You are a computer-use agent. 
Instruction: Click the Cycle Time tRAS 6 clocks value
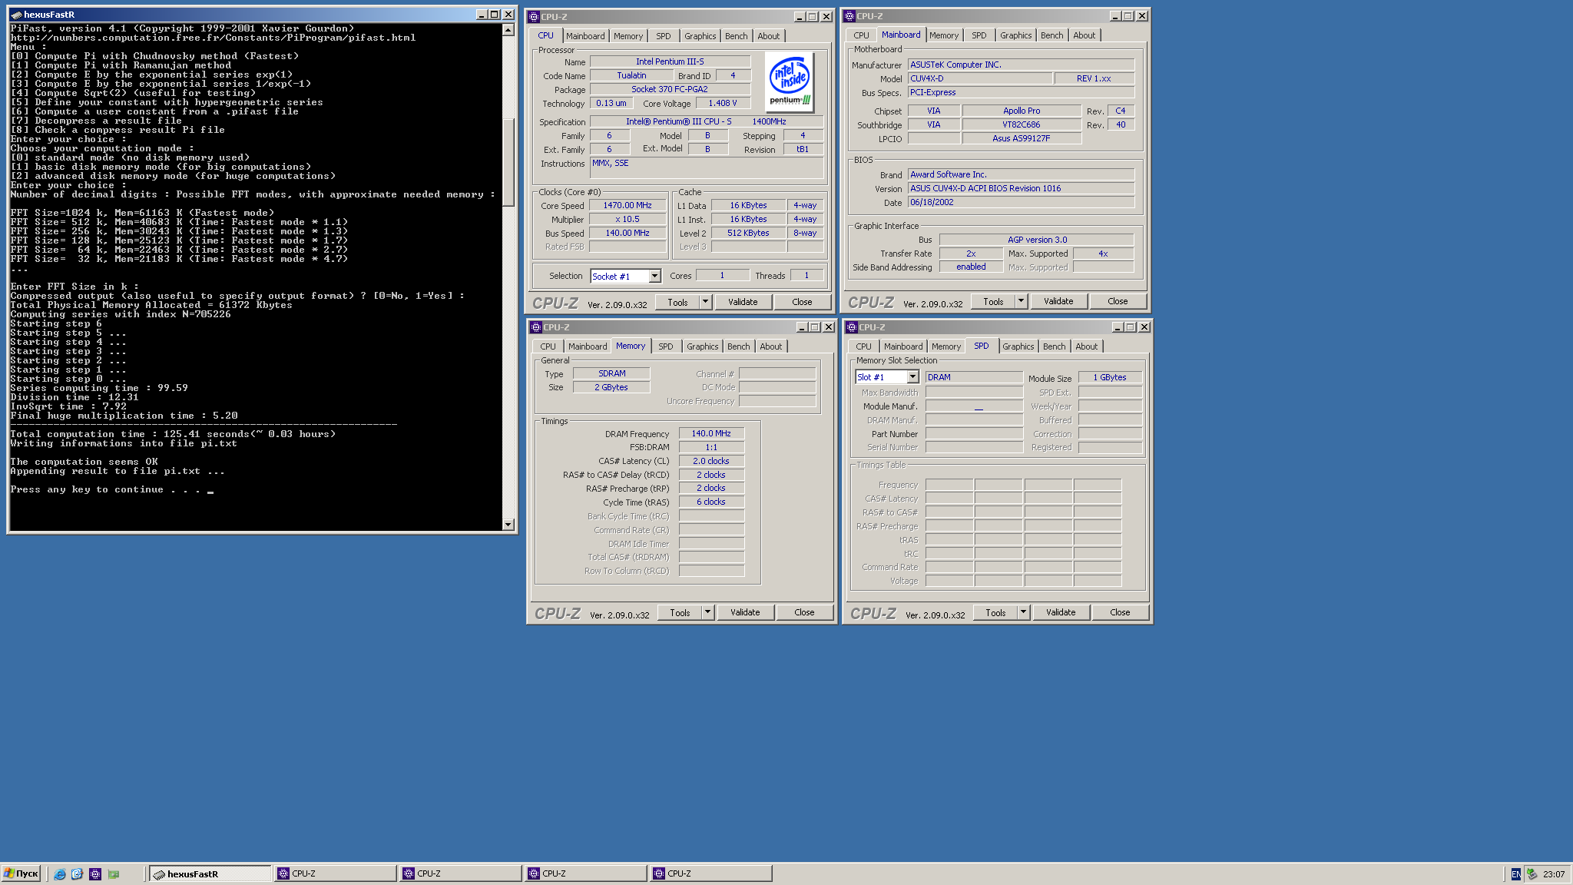[x=711, y=502]
